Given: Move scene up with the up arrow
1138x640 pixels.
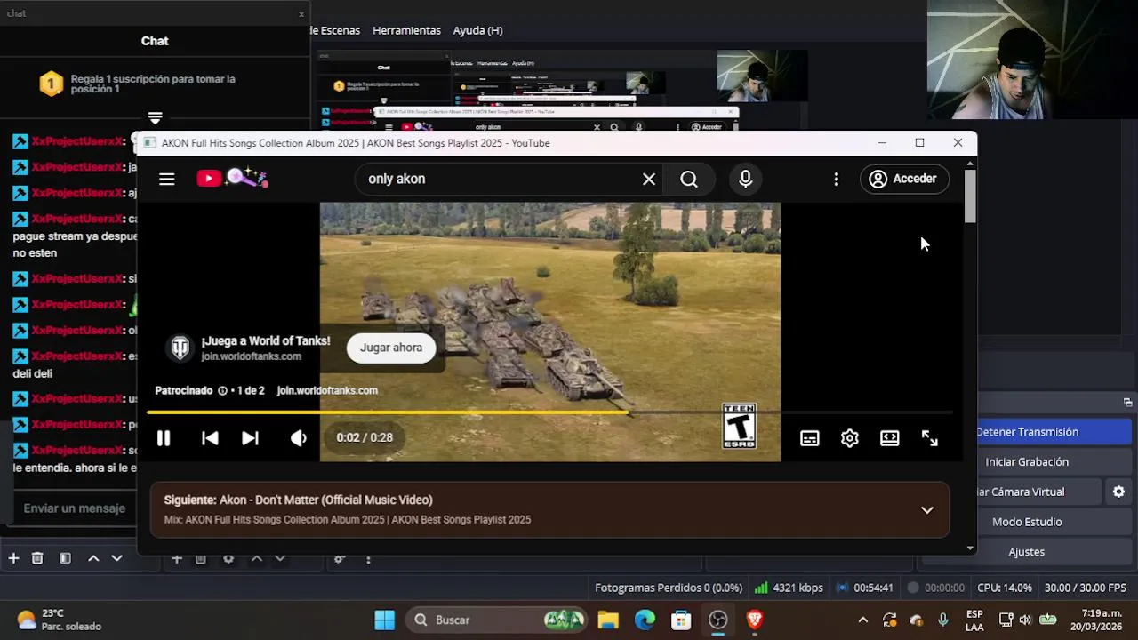Looking at the screenshot, I should tap(93, 558).
